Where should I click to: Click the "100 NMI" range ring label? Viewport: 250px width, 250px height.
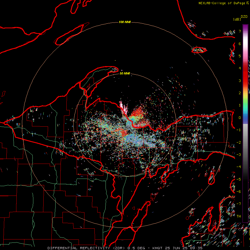(125, 22)
